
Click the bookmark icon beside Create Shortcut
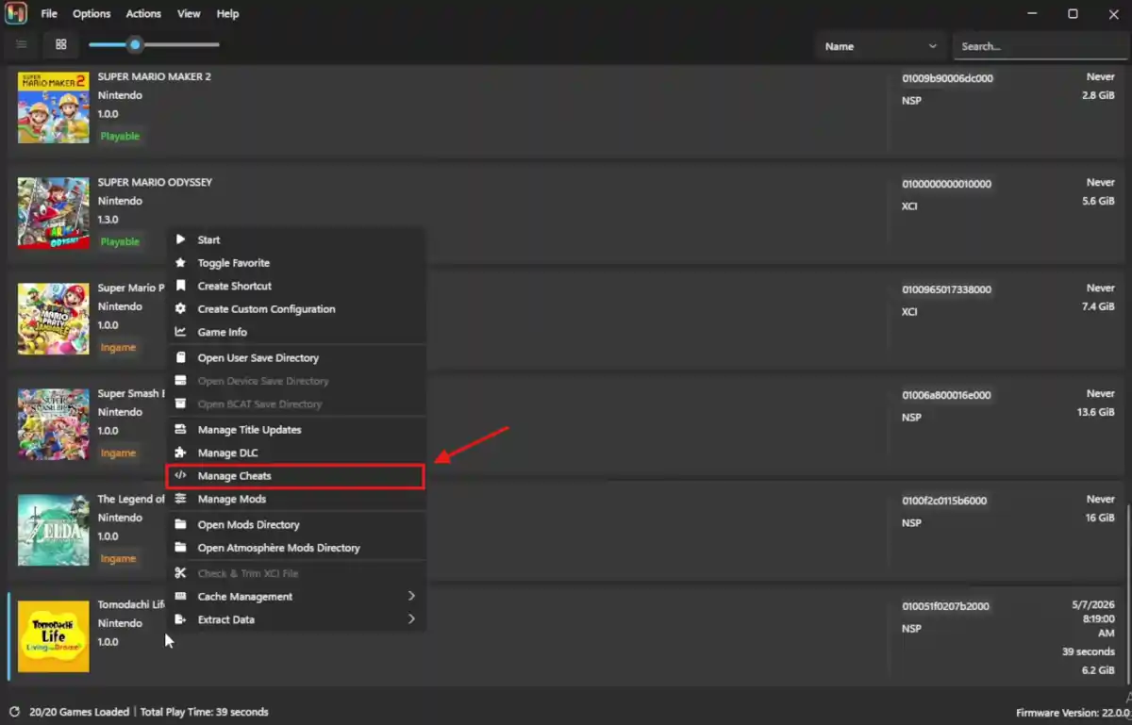point(180,286)
